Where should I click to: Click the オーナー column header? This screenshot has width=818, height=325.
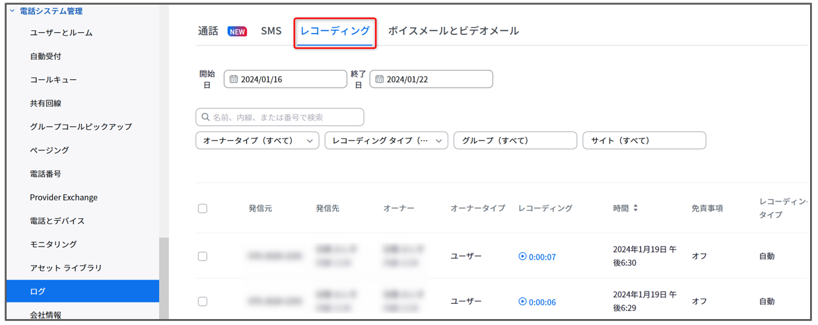click(x=399, y=208)
